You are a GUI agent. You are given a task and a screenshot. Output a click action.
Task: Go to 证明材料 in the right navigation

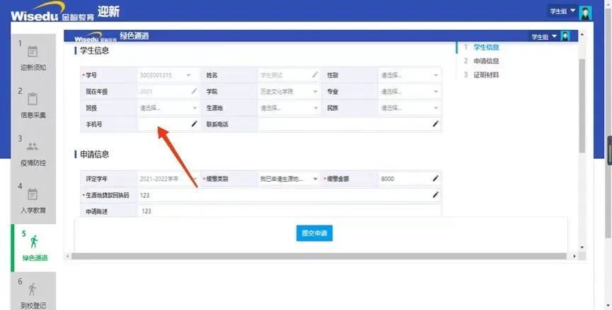[486, 74]
